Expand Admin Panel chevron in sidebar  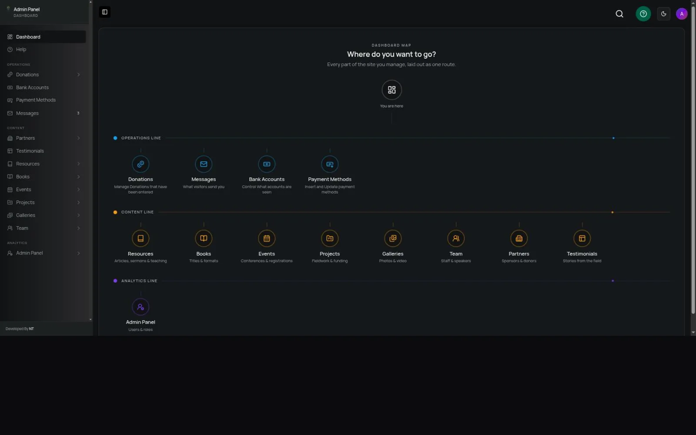pos(78,253)
